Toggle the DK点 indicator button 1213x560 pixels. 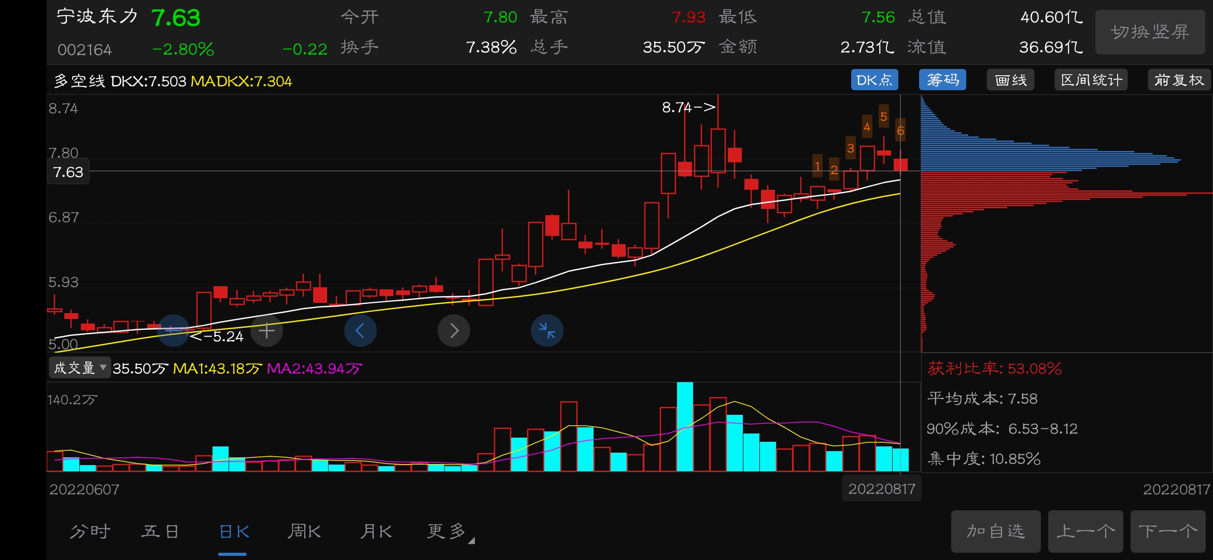pos(875,80)
